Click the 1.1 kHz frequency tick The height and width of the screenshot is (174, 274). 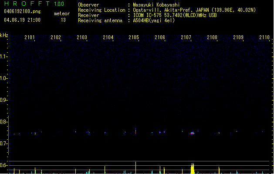(3, 57)
